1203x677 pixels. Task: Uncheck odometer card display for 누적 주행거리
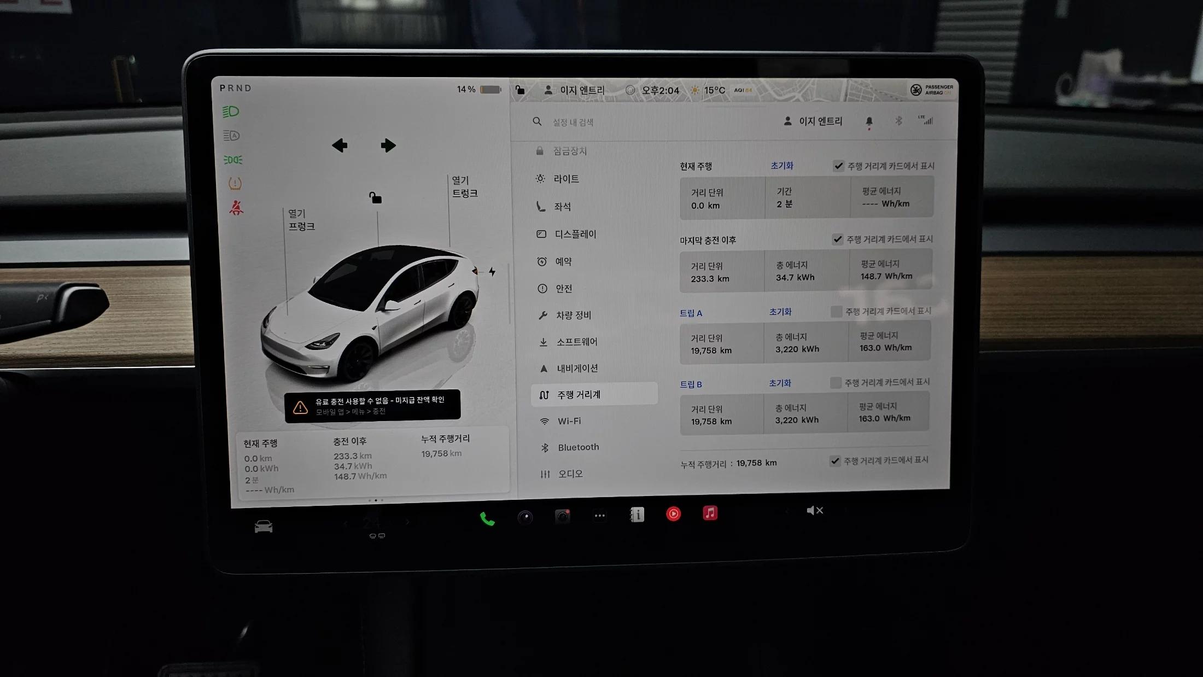click(x=834, y=461)
